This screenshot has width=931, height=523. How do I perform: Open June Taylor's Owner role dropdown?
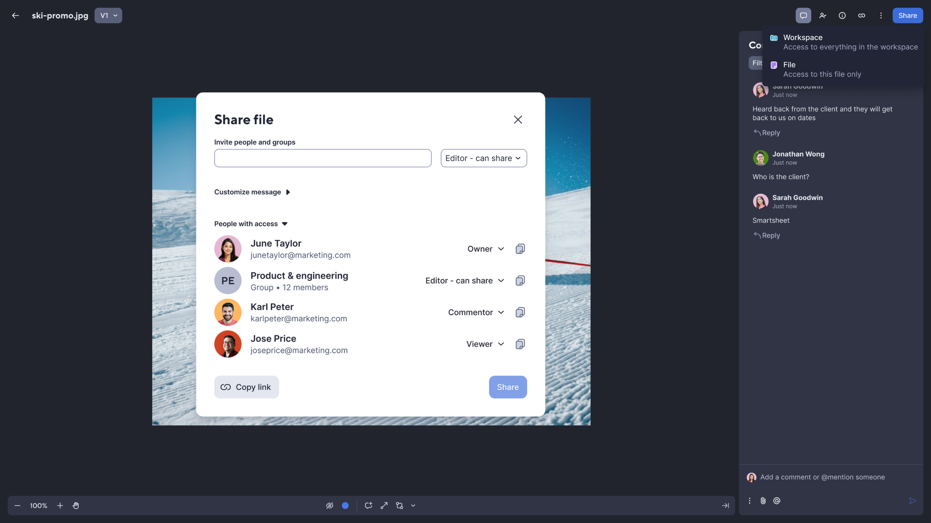pyautogui.click(x=486, y=249)
